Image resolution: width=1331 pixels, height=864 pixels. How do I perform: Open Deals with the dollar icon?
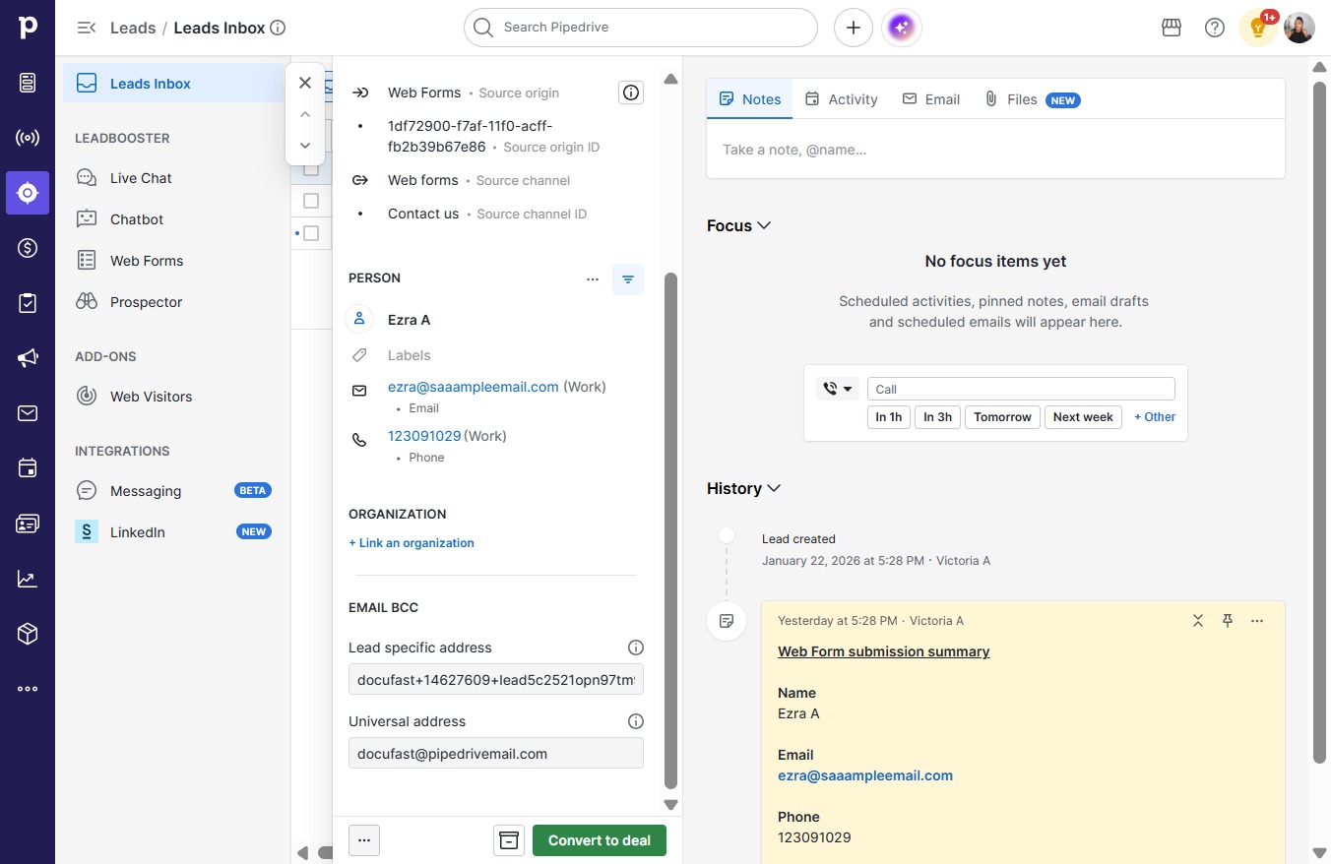click(x=28, y=248)
